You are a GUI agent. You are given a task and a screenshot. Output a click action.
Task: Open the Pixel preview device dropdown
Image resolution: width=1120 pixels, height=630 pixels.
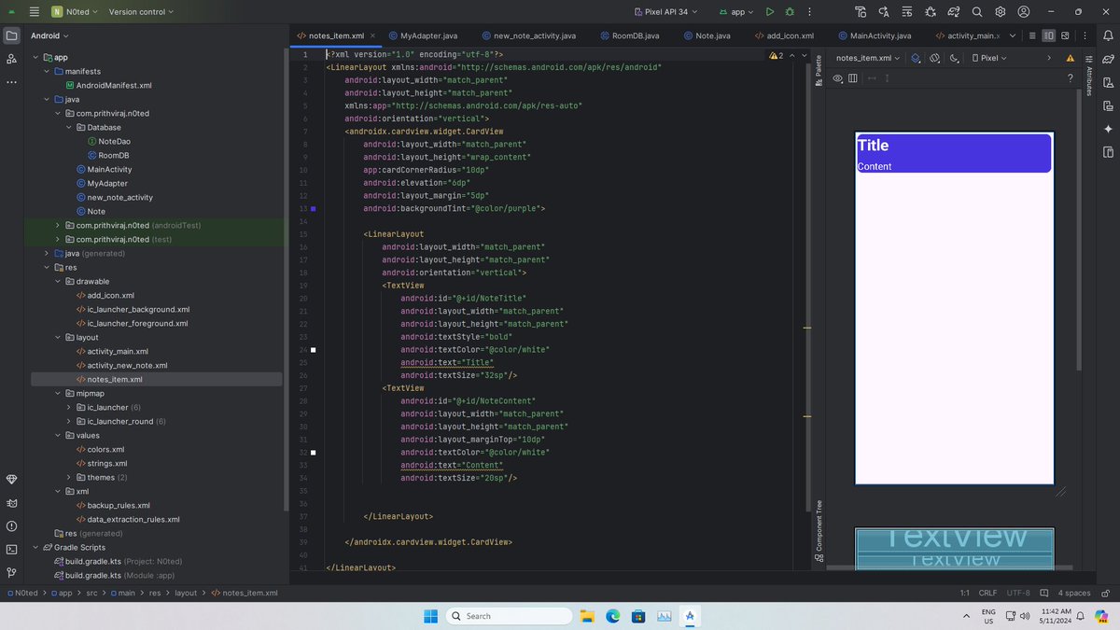[x=989, y=58]
